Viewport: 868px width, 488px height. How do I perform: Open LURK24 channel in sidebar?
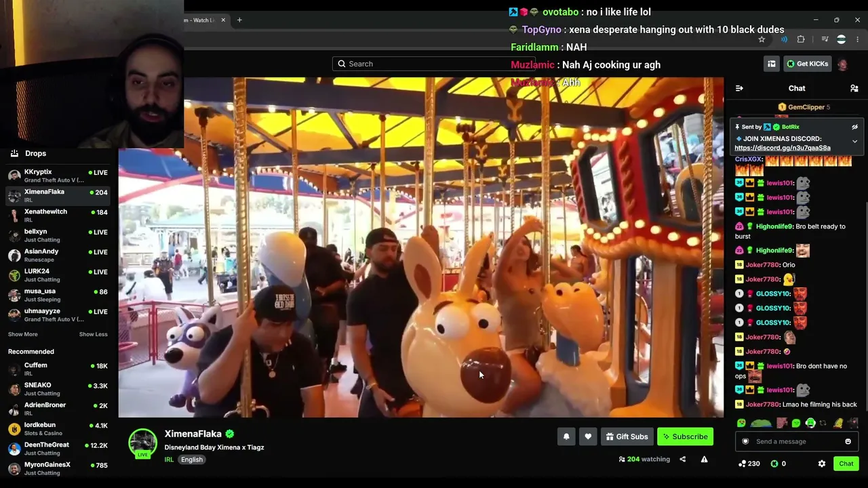tap(58, 275)
